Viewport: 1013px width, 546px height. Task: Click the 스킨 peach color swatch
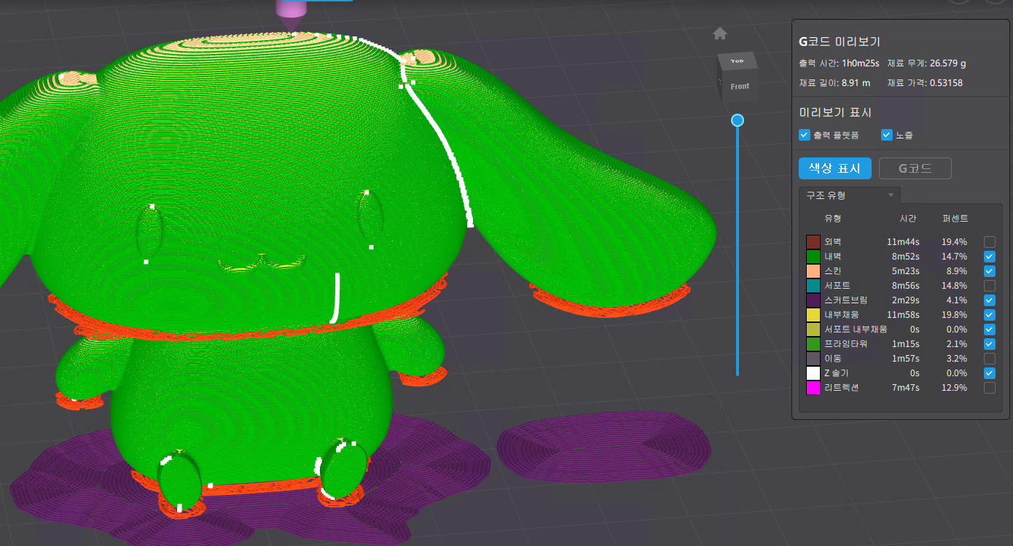[x=813, y=271]
